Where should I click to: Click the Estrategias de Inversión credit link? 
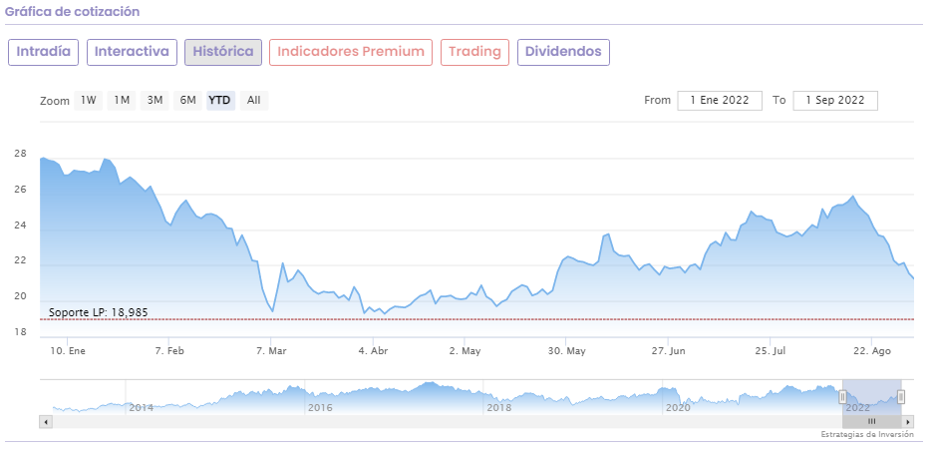(x=866, y=436)
